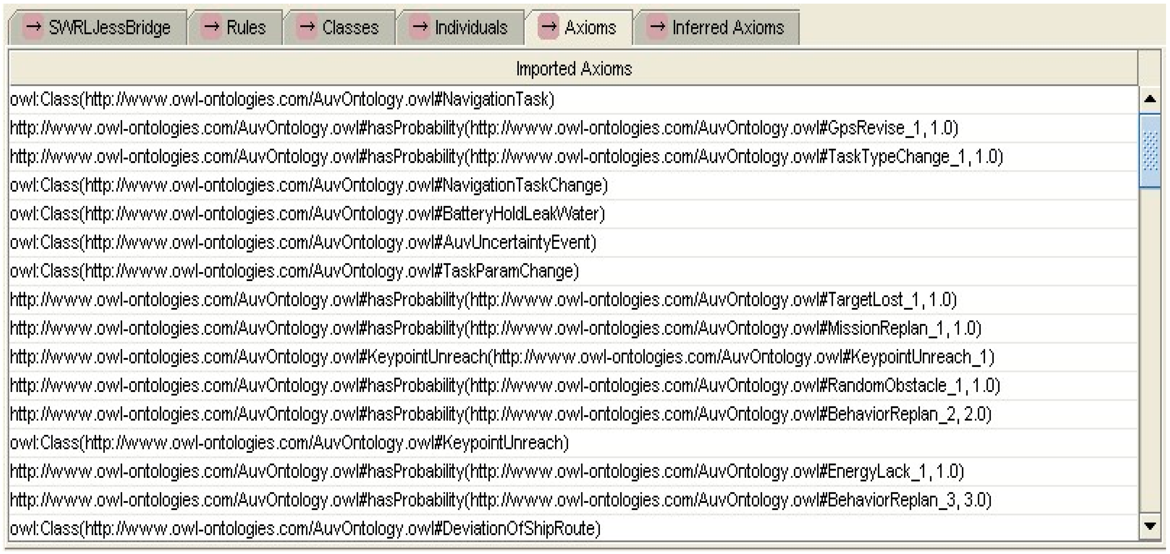Viewport: 1170px width, 554px height.
Task: Click the arrow icon on Classes tab
Action: click(307, 27)
